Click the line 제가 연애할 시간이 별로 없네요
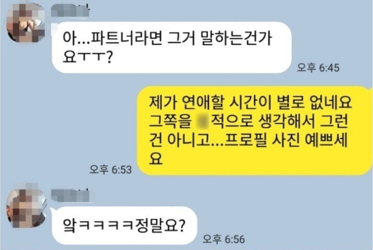This screenshot has width=373, height=250. [x=250, y=103]
